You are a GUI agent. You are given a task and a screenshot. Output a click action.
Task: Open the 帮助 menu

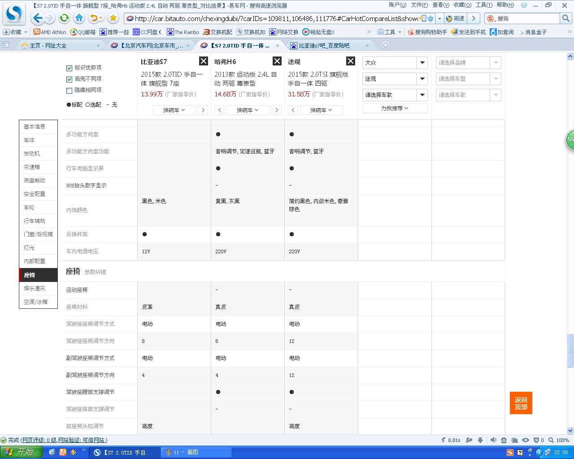(x=505, y=5)
